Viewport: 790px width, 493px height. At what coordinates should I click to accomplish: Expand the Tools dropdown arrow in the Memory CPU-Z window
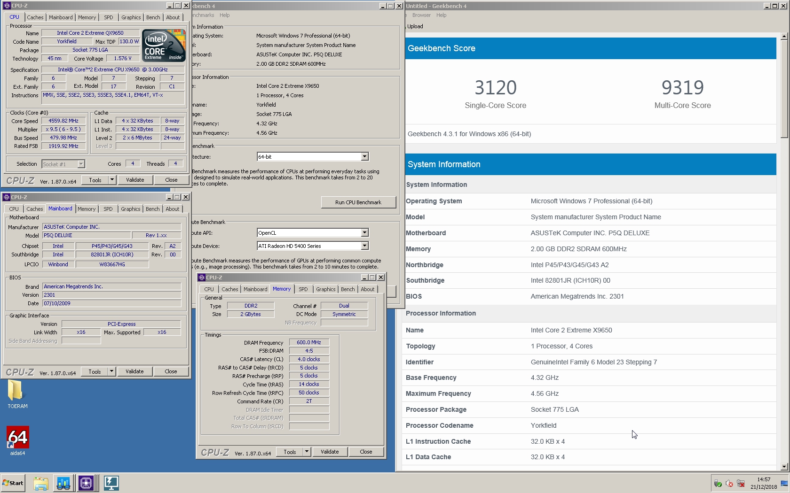(x=307, y=452)
